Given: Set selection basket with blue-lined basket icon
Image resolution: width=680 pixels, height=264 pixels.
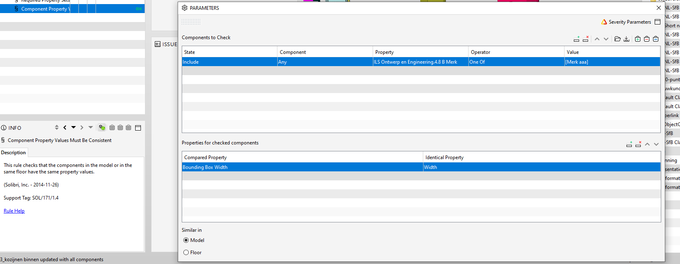Looking at the screenshot, I should 655,39.
